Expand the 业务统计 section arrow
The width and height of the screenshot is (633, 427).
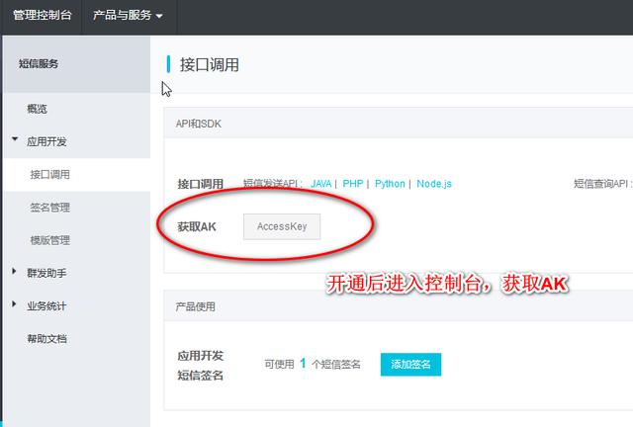(x=15, y=306)
